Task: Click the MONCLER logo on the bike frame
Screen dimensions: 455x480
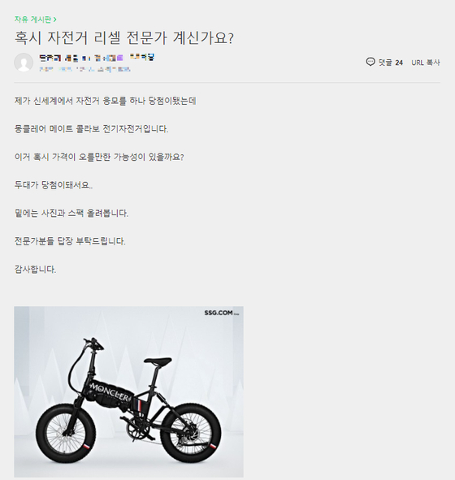Action: click(110, 391)
